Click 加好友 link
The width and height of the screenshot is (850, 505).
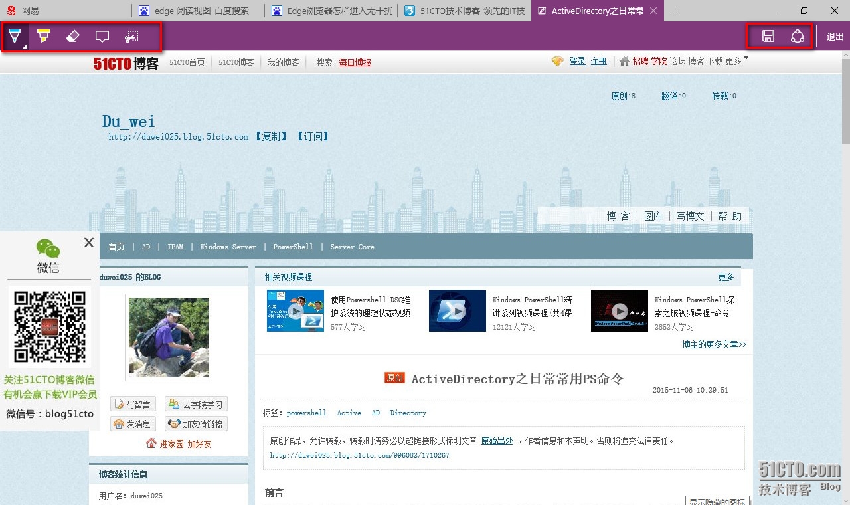point(199,444)
